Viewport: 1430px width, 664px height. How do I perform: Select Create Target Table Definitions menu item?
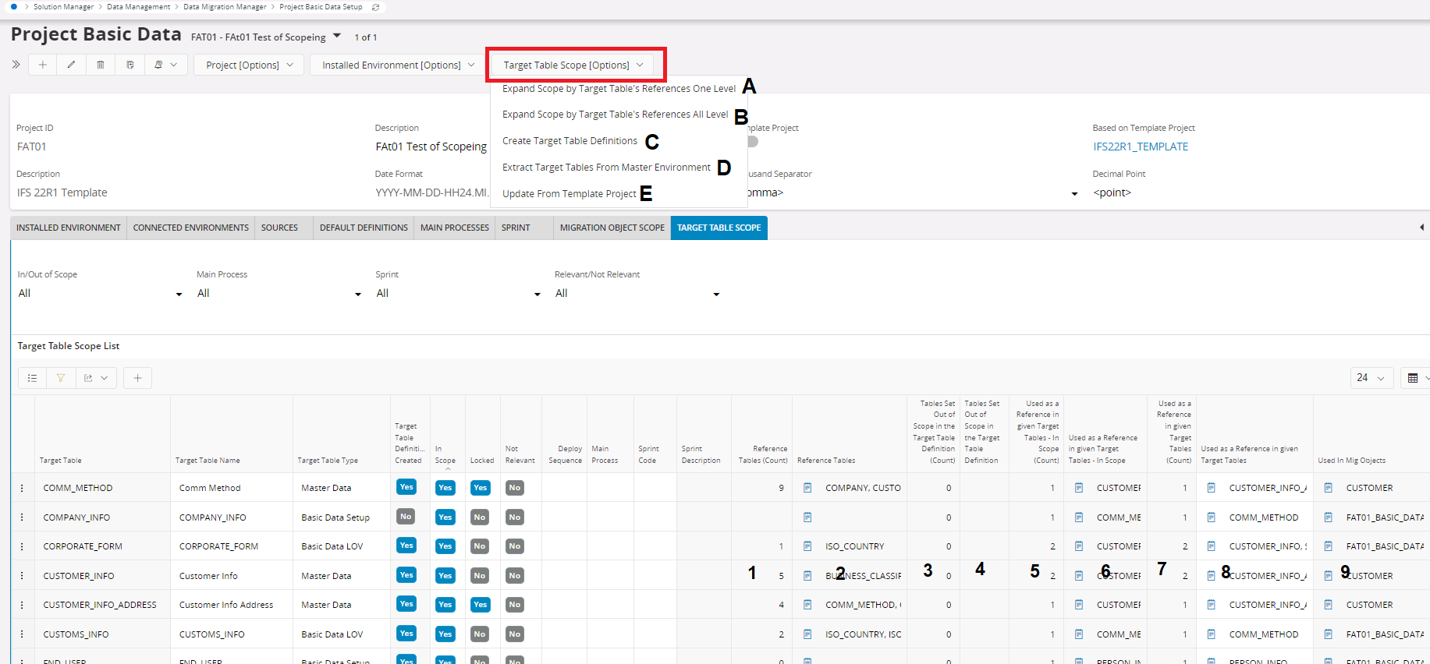click(570, 141)
